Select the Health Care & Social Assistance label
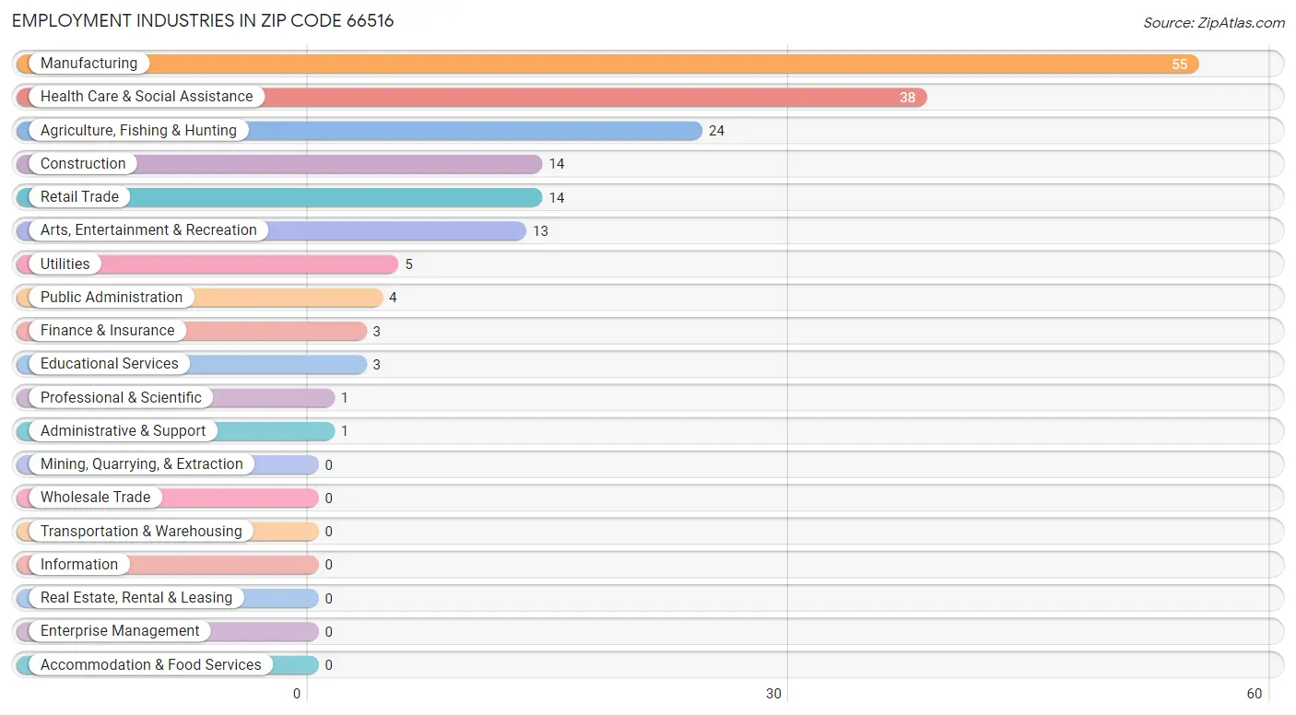The width and height of the screenshot is (1296, 715). click(x=147, y=97)
